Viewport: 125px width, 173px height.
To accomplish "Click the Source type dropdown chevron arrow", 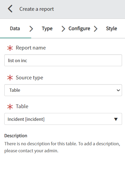I will point(118,90).
